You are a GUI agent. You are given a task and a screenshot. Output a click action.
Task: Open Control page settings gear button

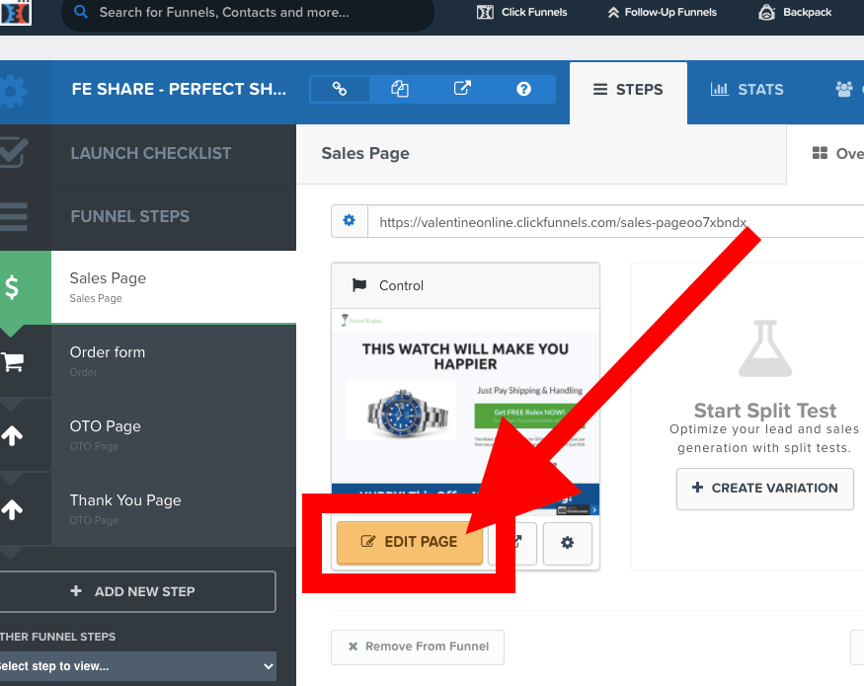pos(568,543)
